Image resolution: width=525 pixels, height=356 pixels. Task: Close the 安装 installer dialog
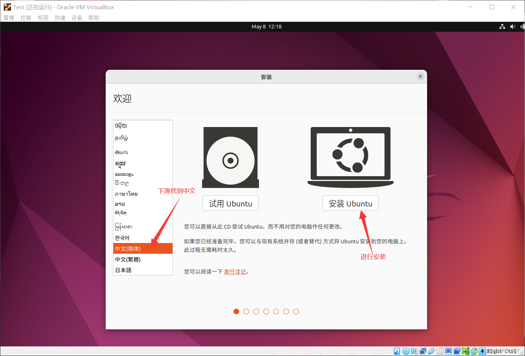click(x=420, y=76)
